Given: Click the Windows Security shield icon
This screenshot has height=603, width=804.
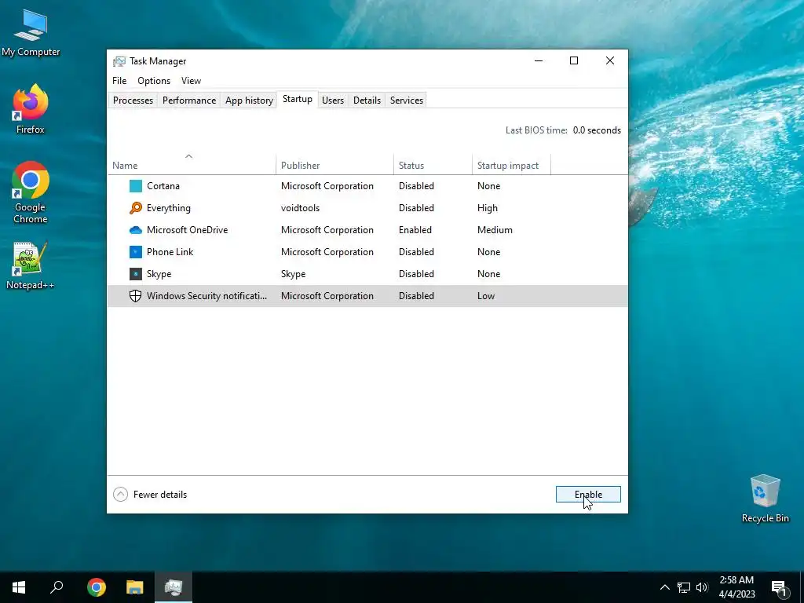Looking at the screenshot, I should (135, 296).
